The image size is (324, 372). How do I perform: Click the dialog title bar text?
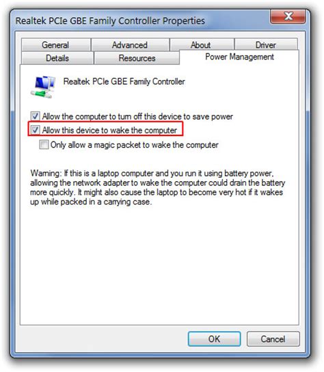(110, 21)
